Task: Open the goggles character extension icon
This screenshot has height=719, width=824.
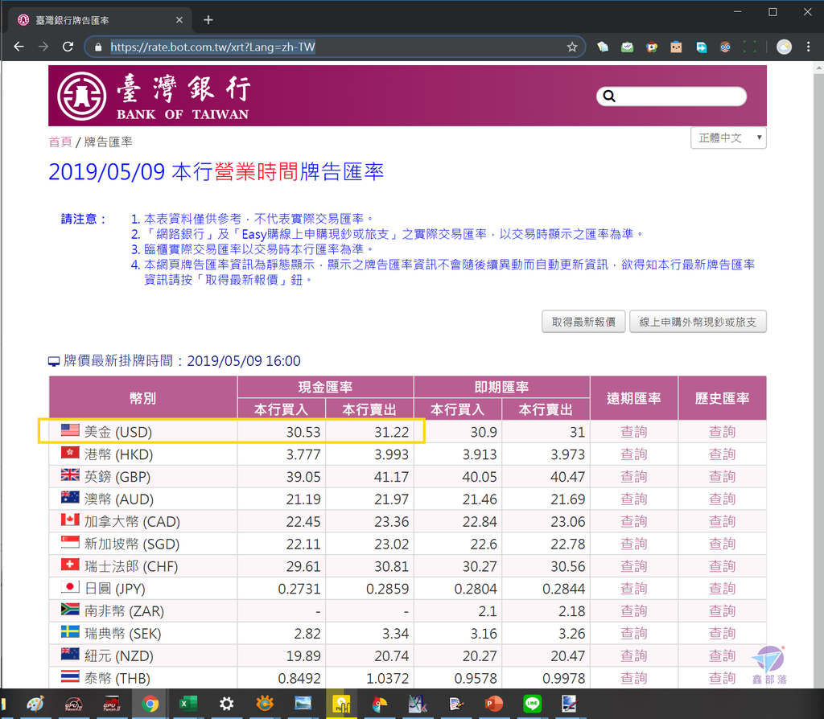Action: pos(725,47)
